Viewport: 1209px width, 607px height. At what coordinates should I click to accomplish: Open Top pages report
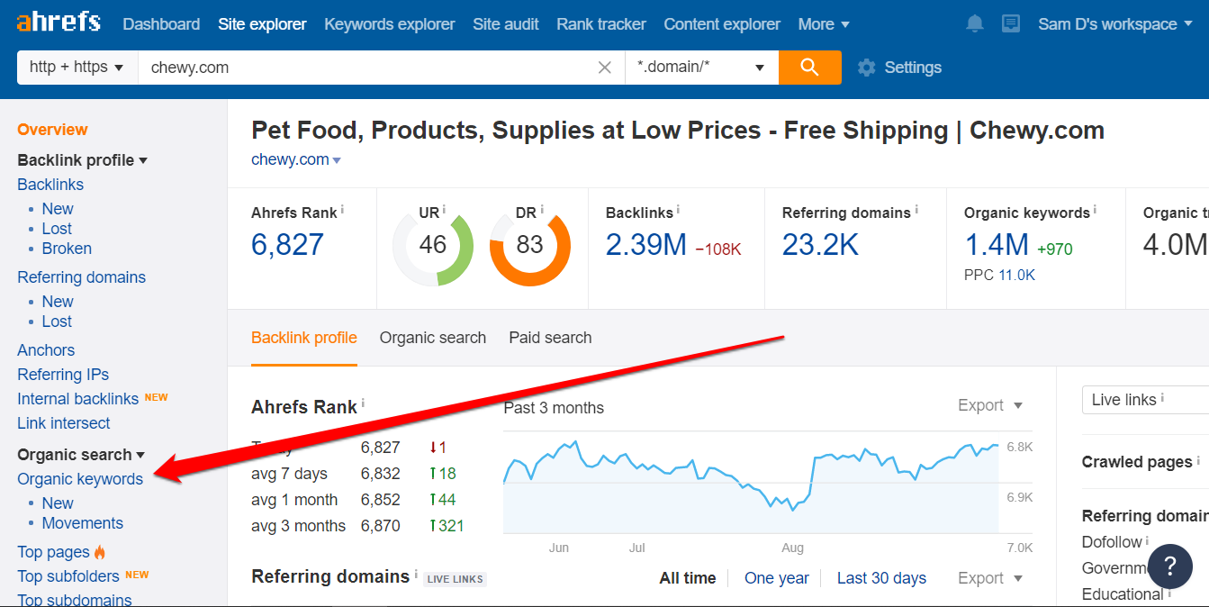tap(53, 552)
